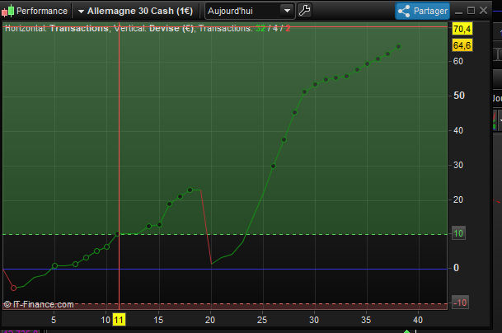This screenshot has width=502, height=333.
Task: Click the highlighted 11 transaction marker
Action: point(119,320)
